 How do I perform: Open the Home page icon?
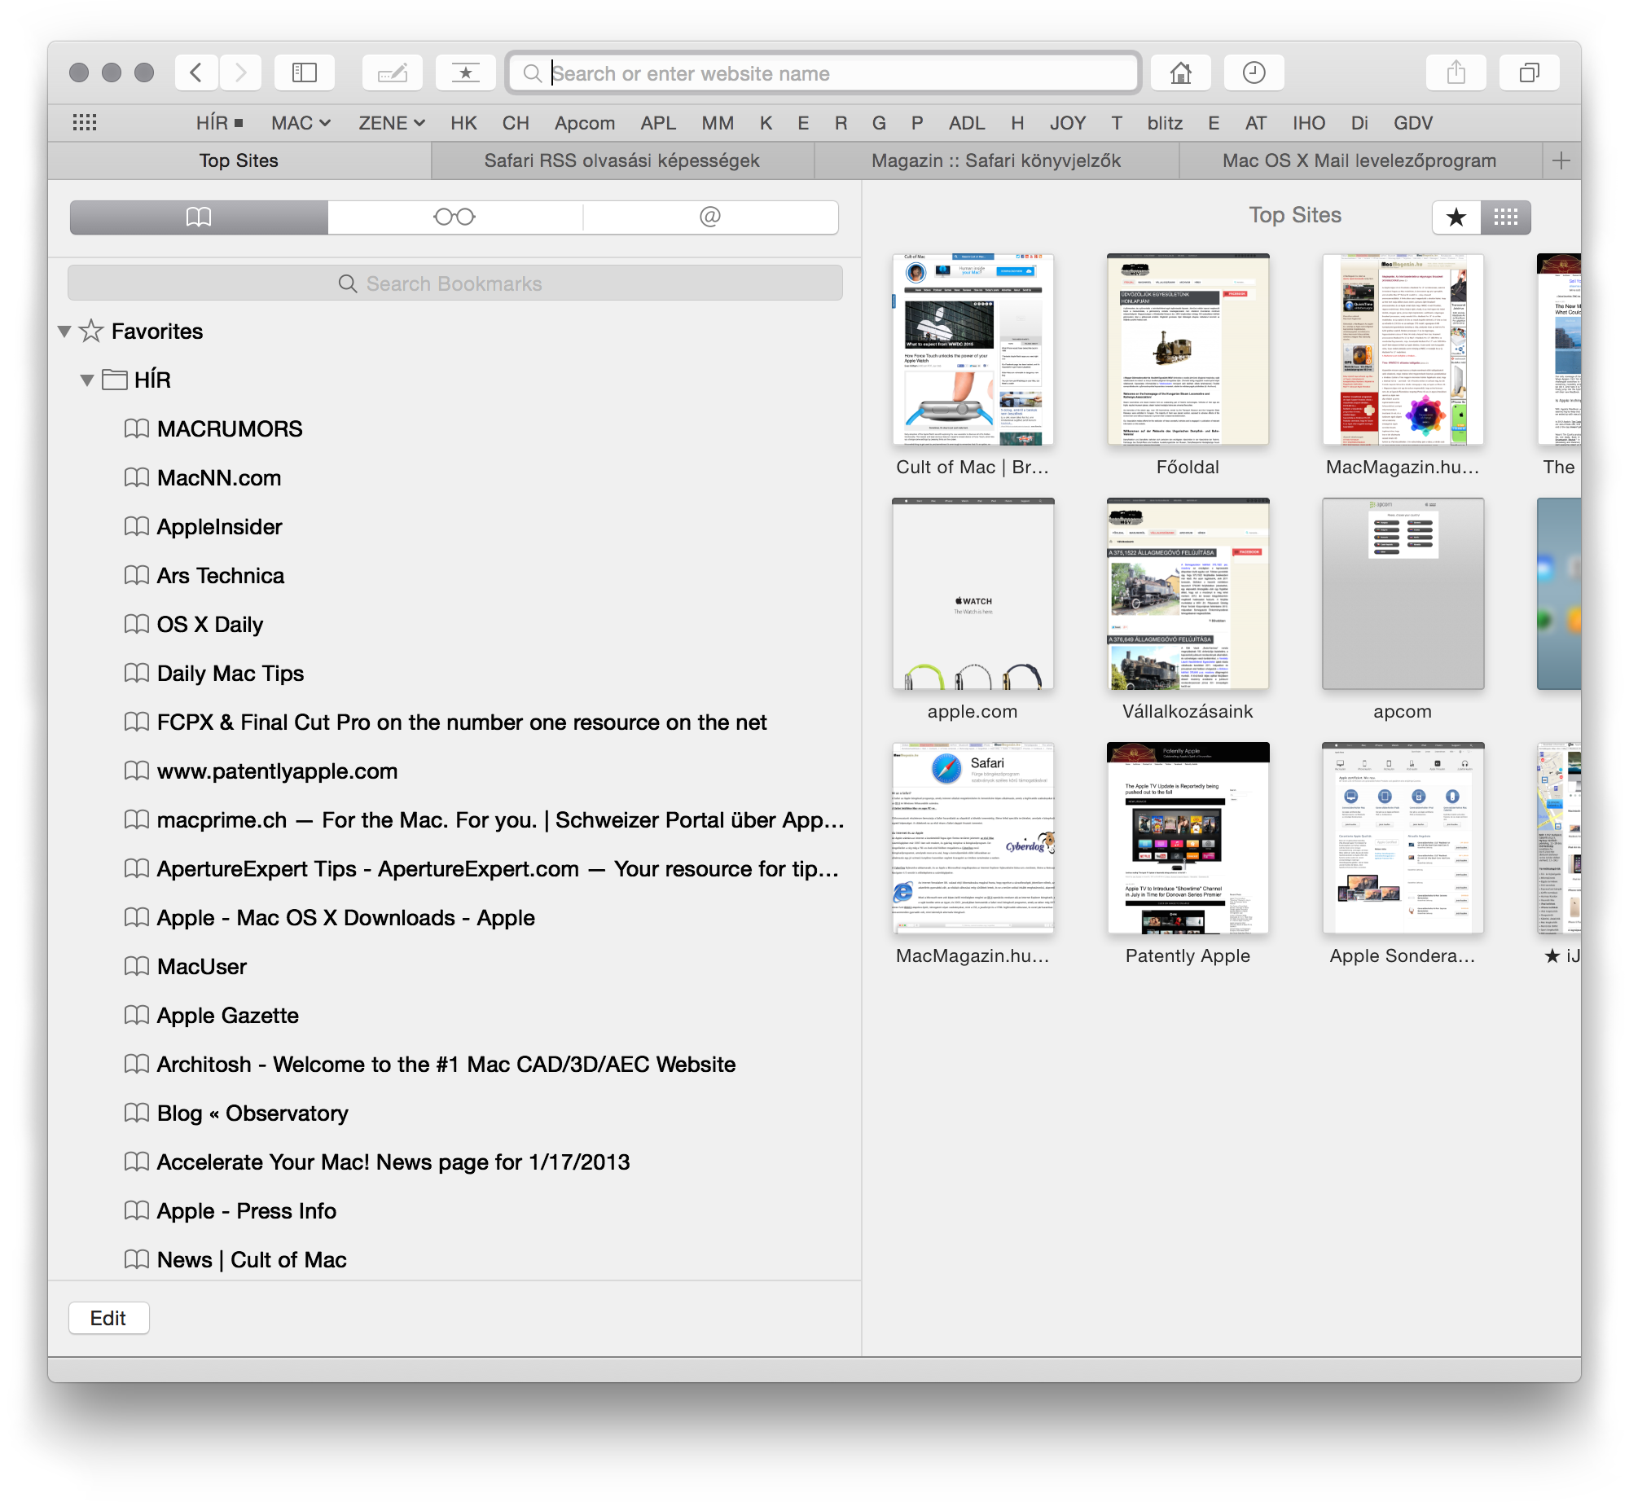pyautogui.click(x=1181, y=73)
